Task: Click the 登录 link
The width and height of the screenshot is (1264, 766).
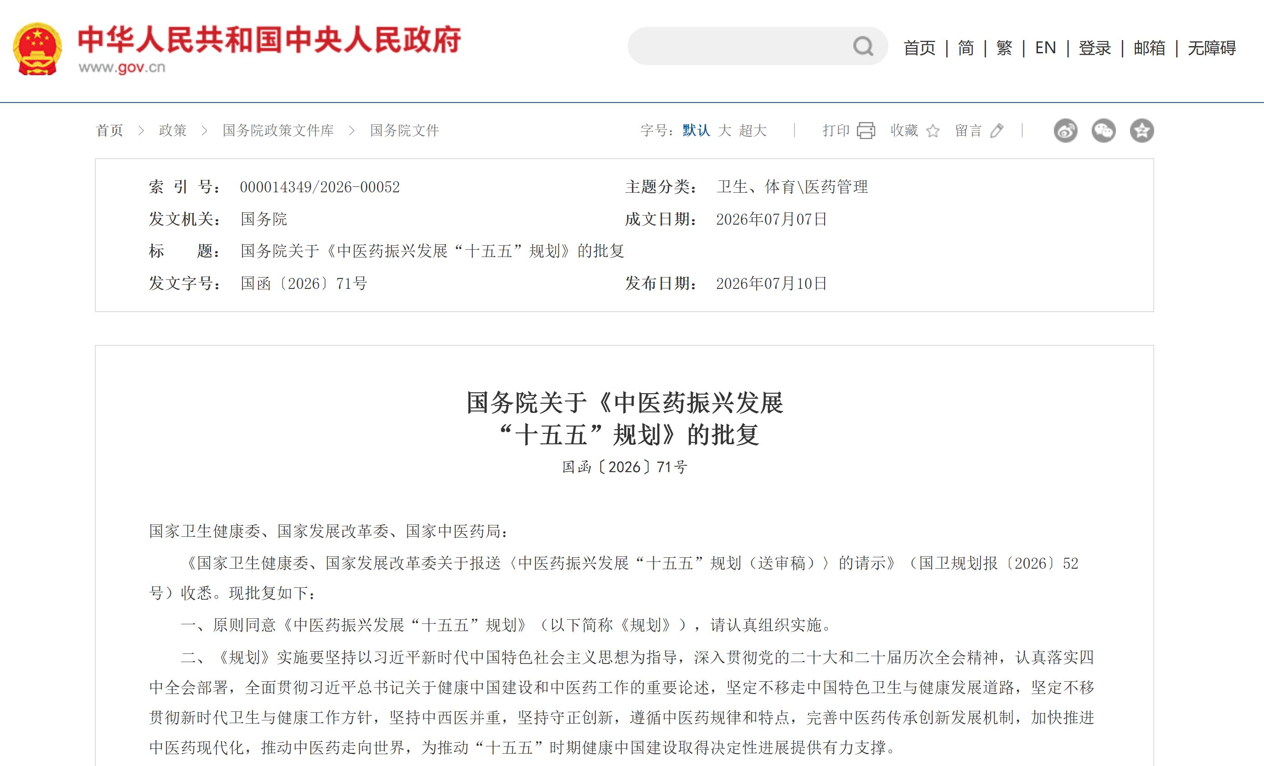Action: [1095, 48]
